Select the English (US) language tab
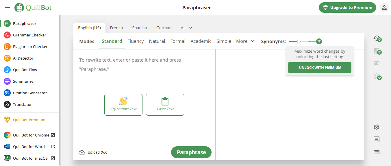The height and width of the screenshot is (166, 391). (x=89, y=28)
